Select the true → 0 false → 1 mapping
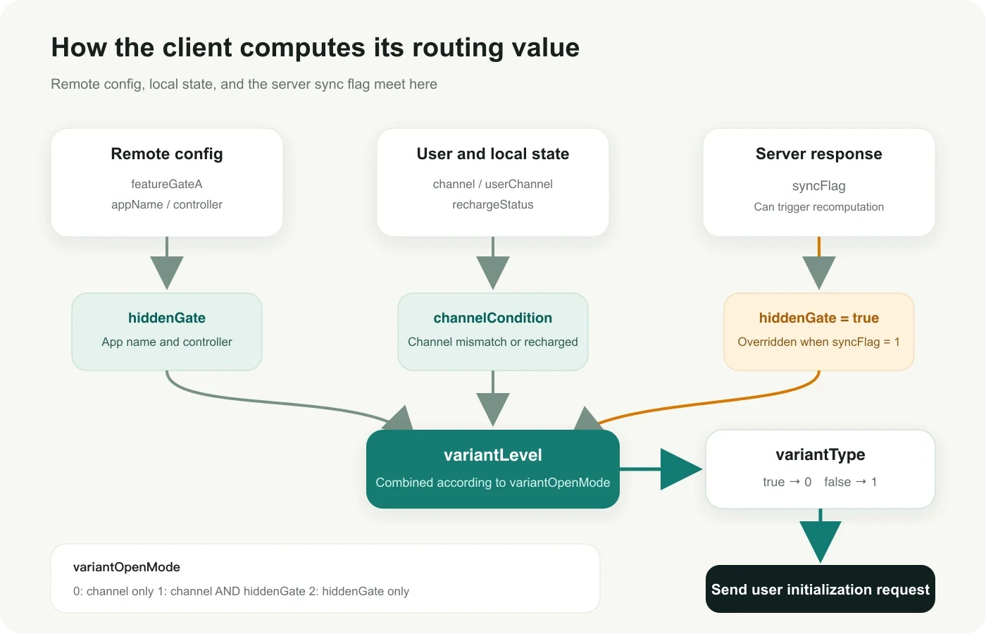 pos(820,482)
